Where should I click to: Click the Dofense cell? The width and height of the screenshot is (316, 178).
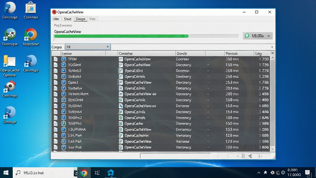(x=183, y=106)
